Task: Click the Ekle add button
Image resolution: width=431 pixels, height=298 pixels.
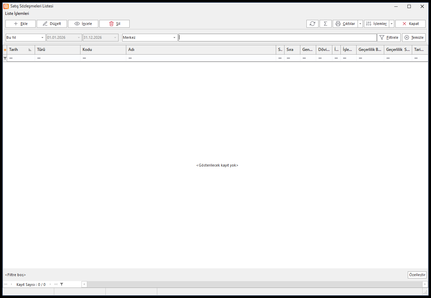Action: (21, 24)
